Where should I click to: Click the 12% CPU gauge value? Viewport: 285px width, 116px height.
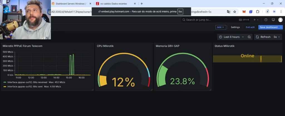pos(123,82)
